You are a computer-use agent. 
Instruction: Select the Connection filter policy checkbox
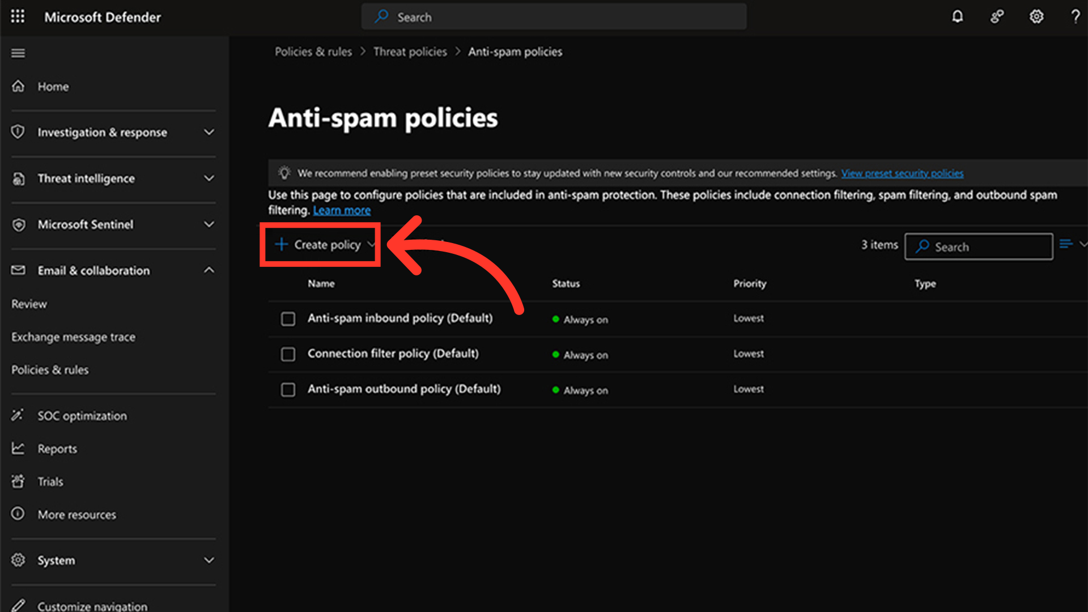coord(288,354)
